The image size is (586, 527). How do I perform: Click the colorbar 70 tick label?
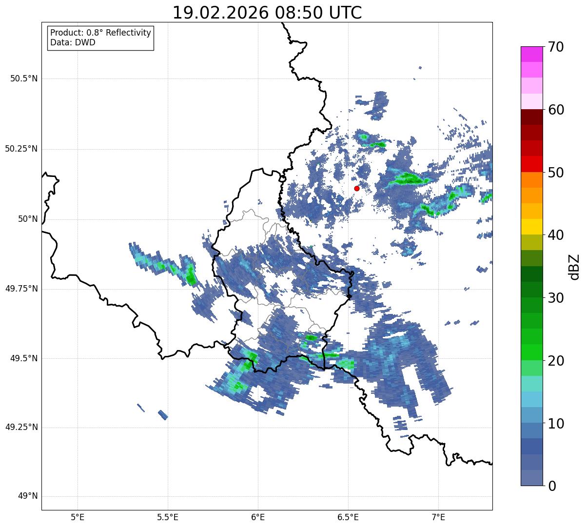pyautogui.click(x=556, y=47)
